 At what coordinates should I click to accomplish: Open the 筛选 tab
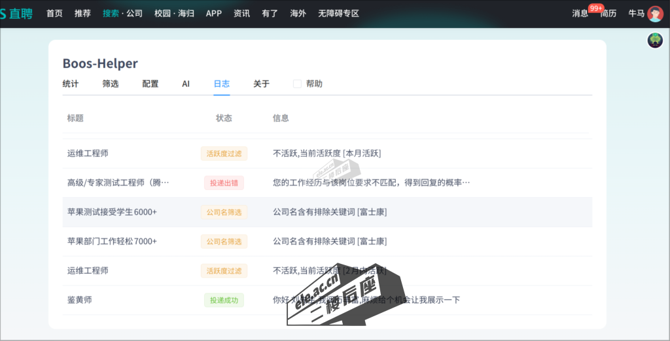[x=111, y=84]
